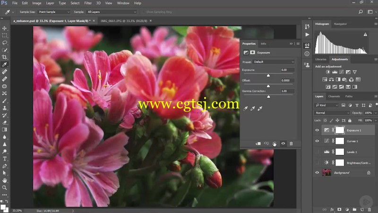
Task: Open the History panel icon in dock
Action: 307,27
